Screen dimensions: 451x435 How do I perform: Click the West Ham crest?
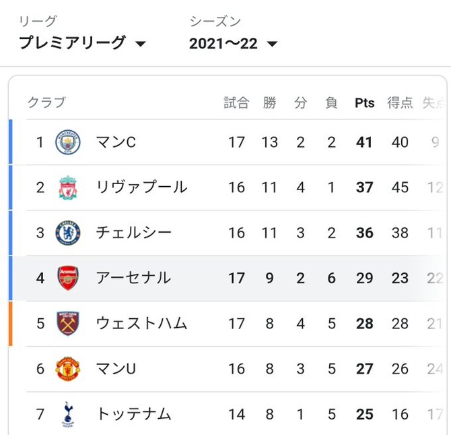click(68, 323)
